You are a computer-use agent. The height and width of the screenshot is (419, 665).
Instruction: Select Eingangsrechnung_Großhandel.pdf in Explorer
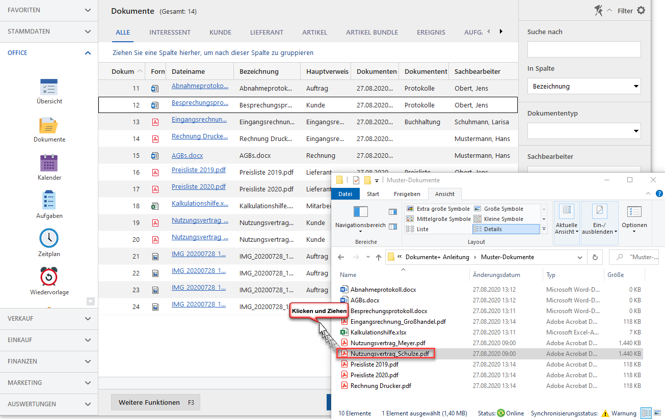point(398,321)
